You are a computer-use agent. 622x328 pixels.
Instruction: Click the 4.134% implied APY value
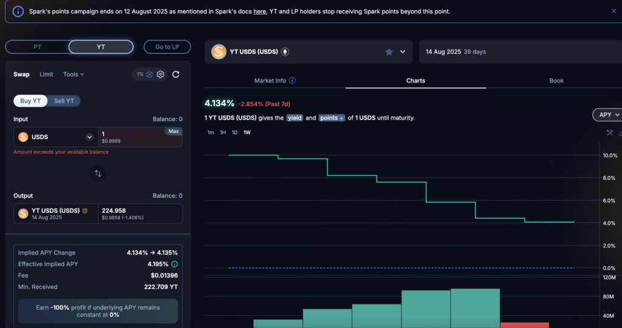click(219, 104)
